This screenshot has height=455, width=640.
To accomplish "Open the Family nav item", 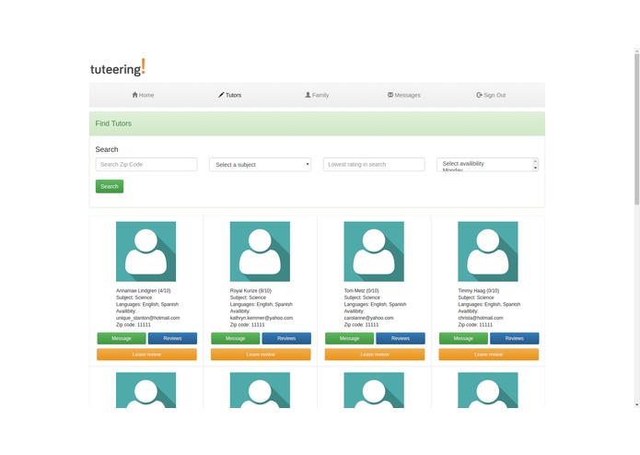I will (x=317, y=95).
